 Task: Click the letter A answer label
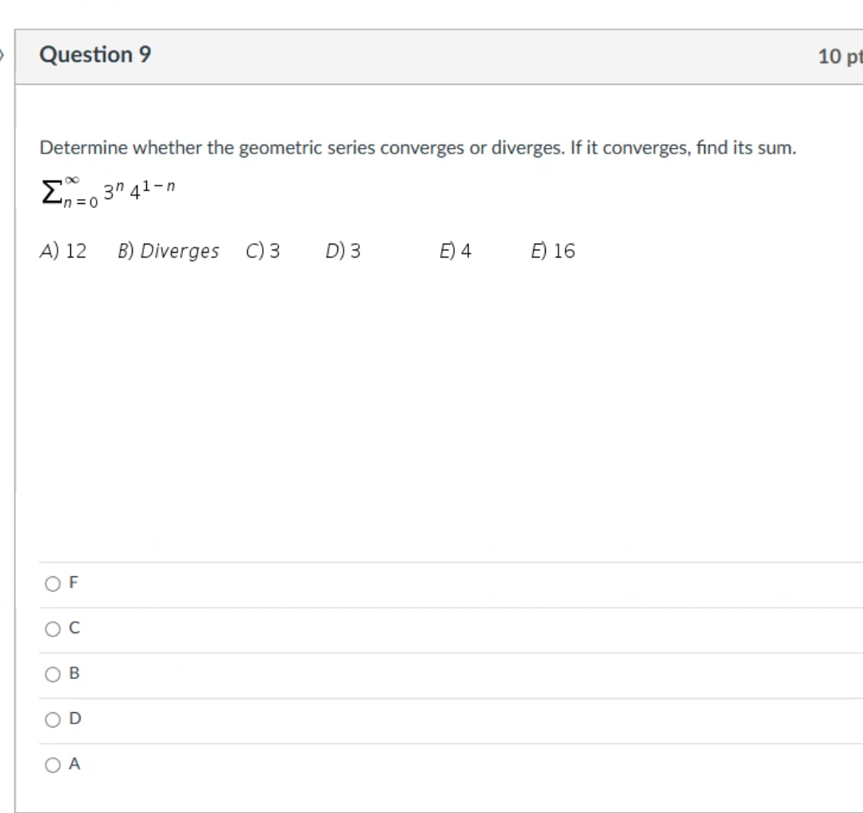click(74, 765)
